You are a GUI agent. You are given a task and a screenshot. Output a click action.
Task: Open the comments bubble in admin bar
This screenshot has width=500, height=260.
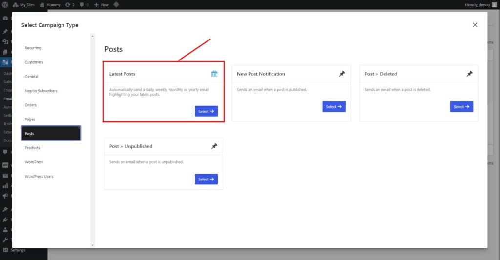coord(83,4)
